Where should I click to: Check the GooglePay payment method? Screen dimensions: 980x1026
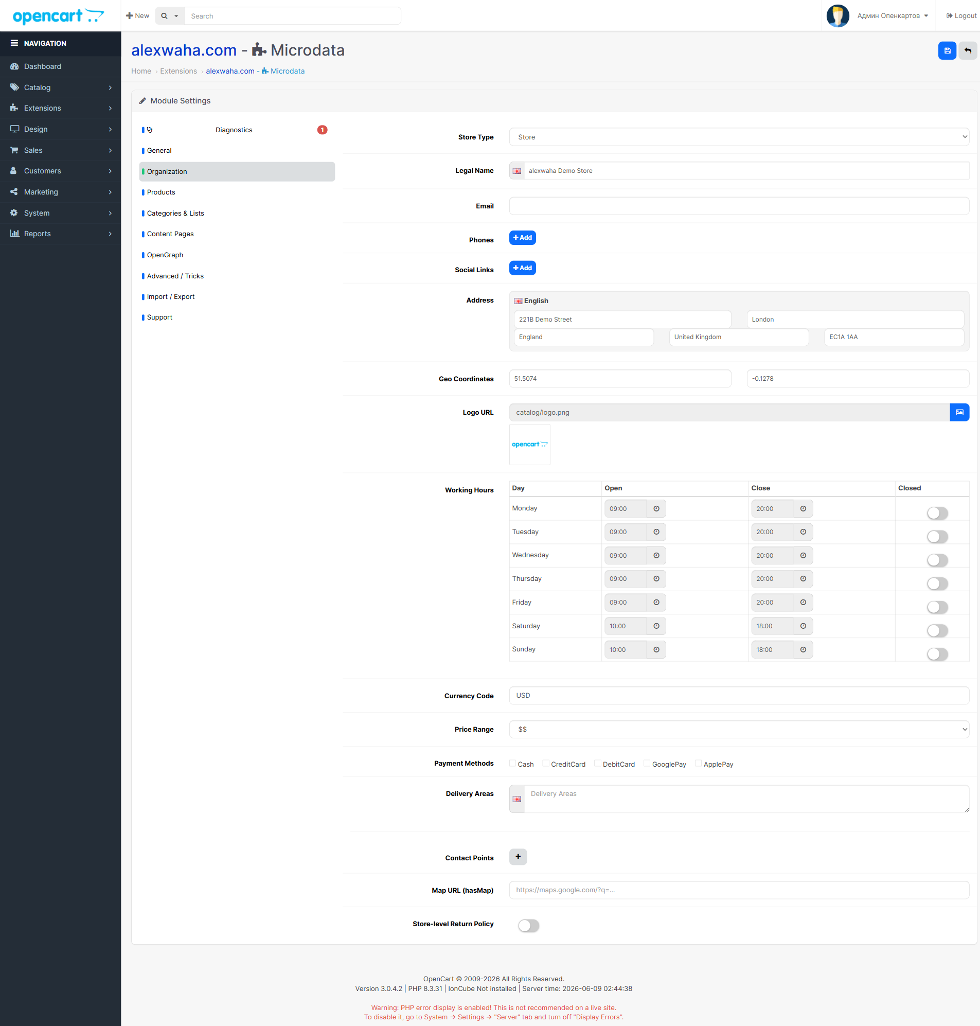(647, 763)
